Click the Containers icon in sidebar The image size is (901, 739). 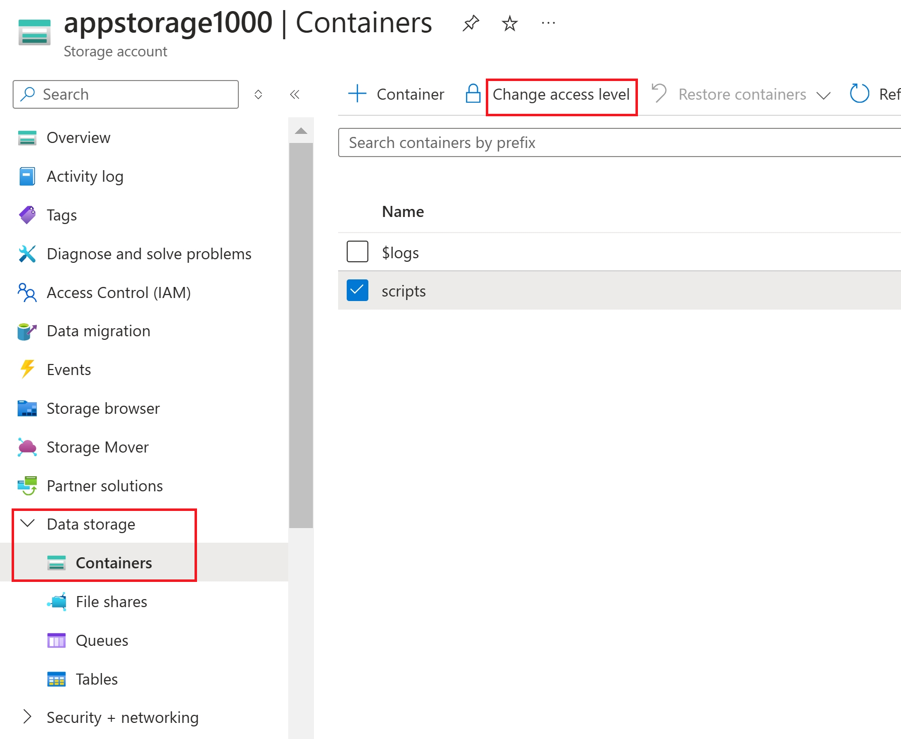click(x=56, y=563)
